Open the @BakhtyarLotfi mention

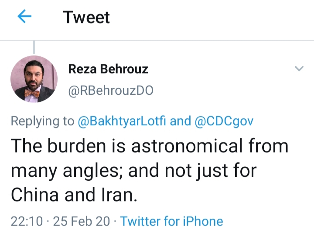[x=122, y=121]
